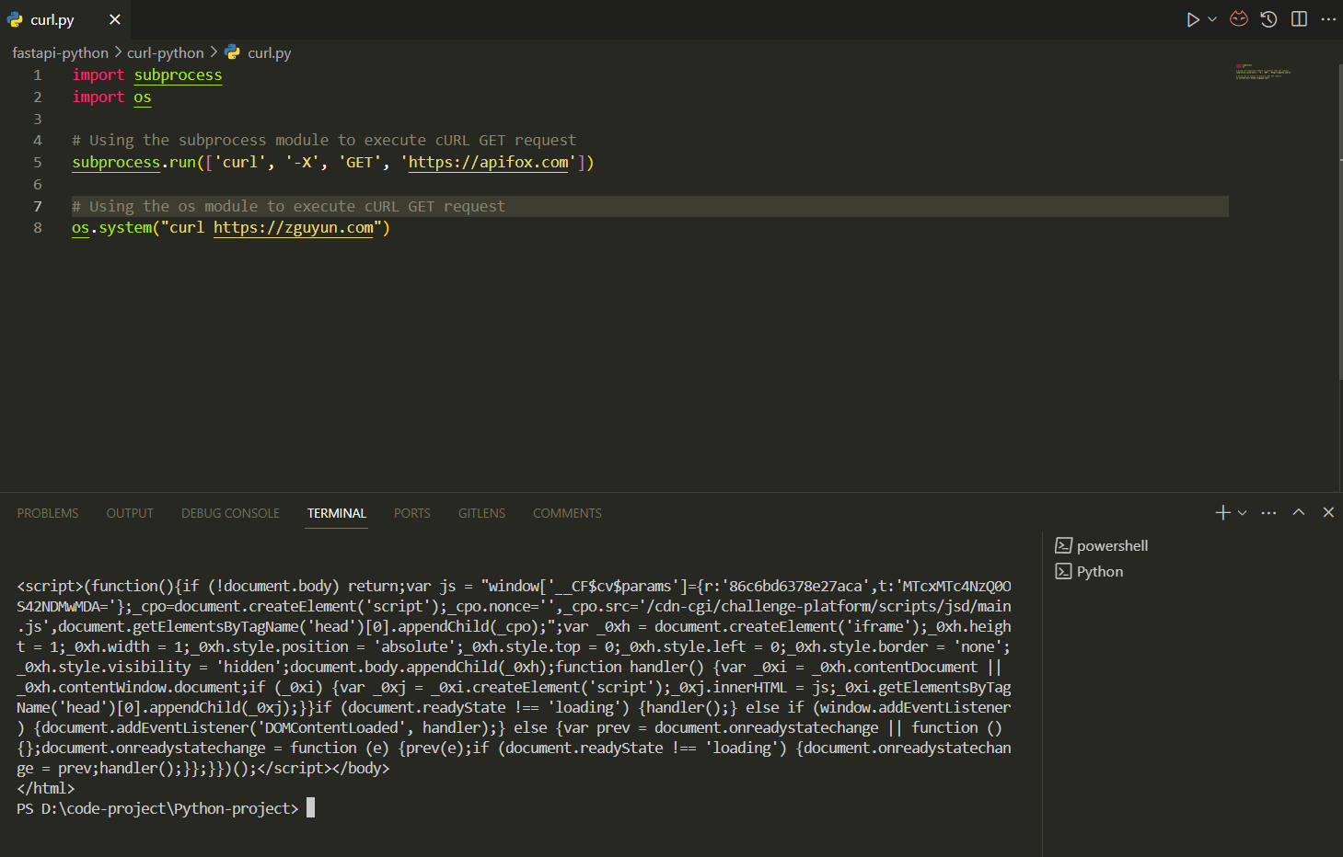Close the bottom panel
The width and height of the screenshot is (1343, 857).
point(1328,512)
